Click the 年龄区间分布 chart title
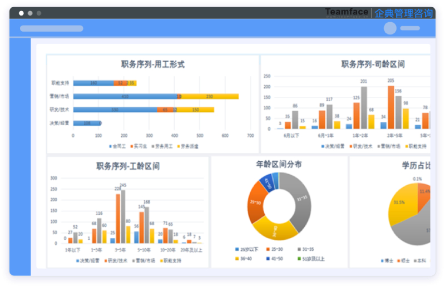 (x=279, y=165)
